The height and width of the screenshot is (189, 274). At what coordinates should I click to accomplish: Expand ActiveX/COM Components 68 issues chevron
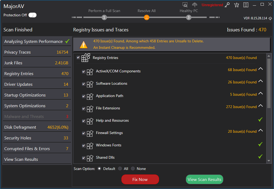pos(261,69)
